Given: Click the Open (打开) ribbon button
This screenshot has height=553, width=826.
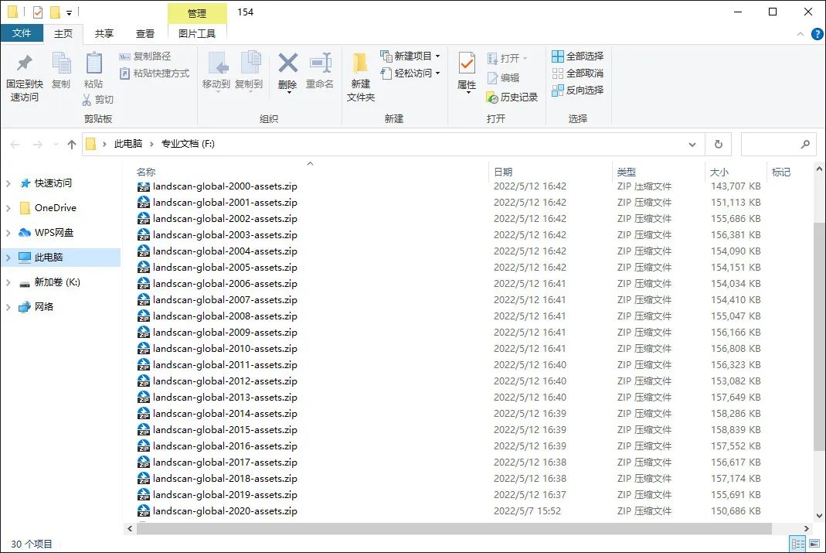Looking at the screenshot, I should pyautogui.click(x=507, y=58).
